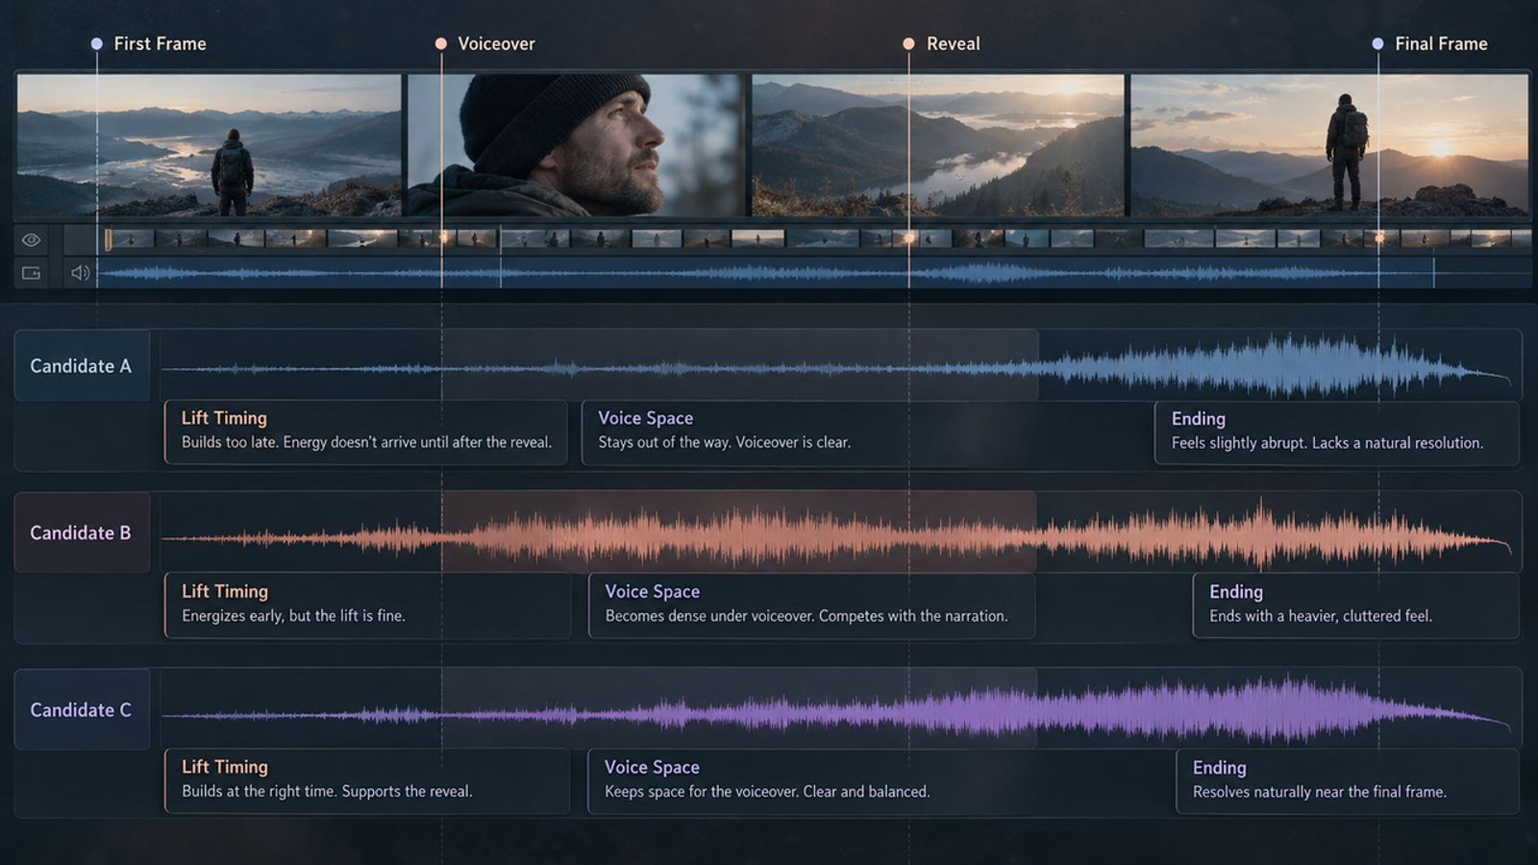Click text 'Ends with a heavier, cluttered feel.'
The width and height of the screenshot is (1538, 865).
pyautogui.click(x=1321, y=616)
